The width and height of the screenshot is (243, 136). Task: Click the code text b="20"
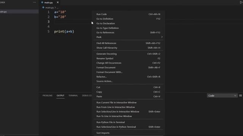60,17
